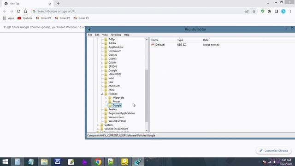Screen dimensions: 295x166
Task: Select the RegisteredApplications key
Action: click(x=122, y=113)
